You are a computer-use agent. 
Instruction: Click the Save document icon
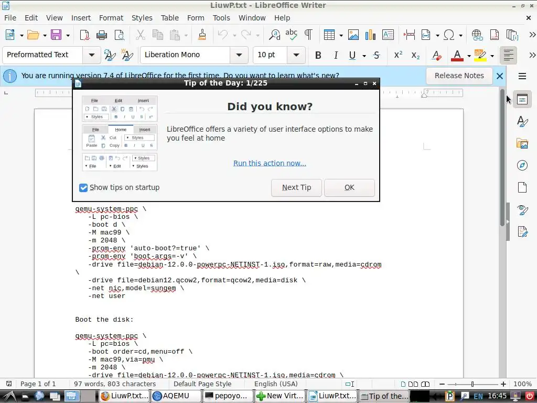pyautogui.click(x=56, y=35)
